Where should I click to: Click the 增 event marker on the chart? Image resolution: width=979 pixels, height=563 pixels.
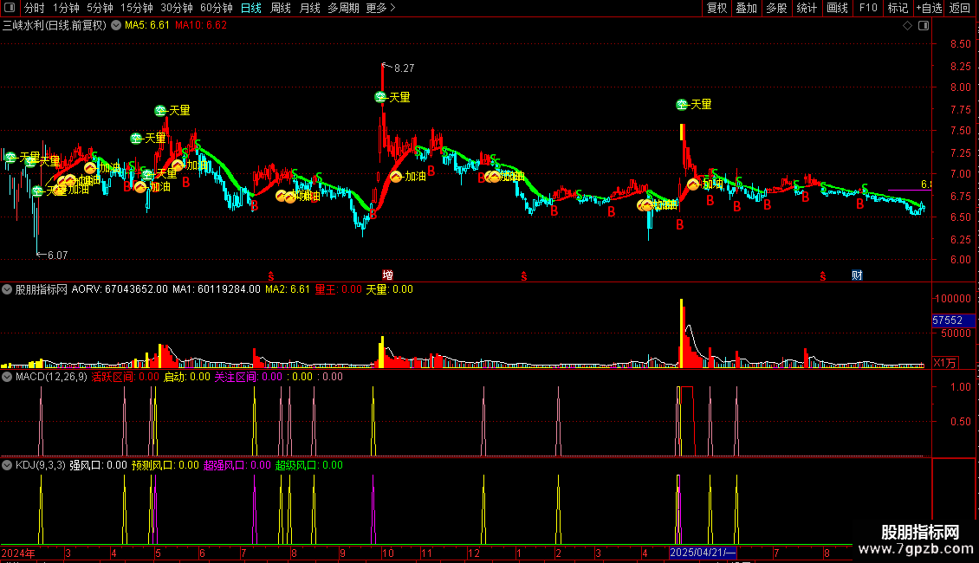click(x=388, y=275)
